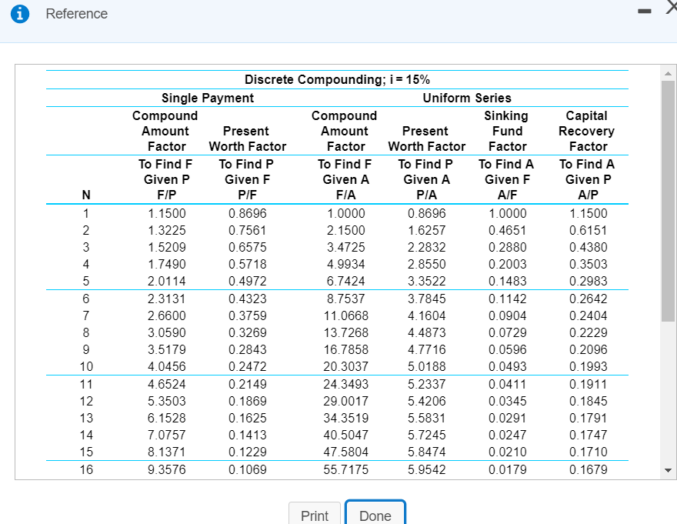Click the Single Payment header
Screen dimensions: 677x524
(207, 98)
